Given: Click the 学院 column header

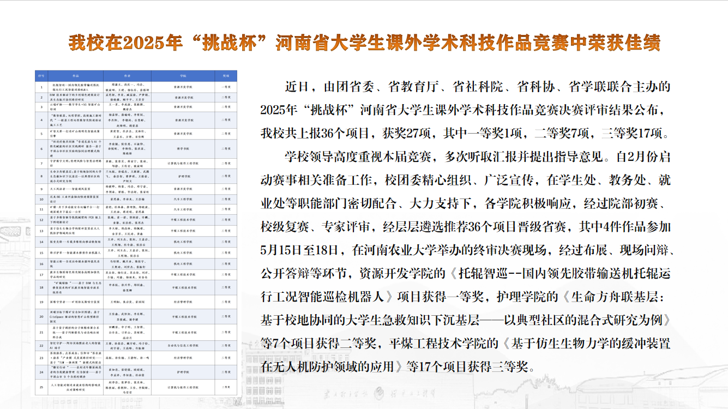Looking at the screenshot, I should click(183, 75).
